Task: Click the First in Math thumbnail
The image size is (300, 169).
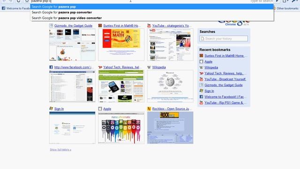Action: point(121,45)
